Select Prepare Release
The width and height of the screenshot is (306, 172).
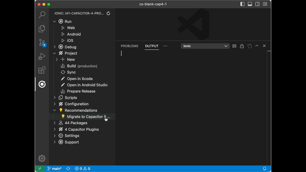pos(82,91)
